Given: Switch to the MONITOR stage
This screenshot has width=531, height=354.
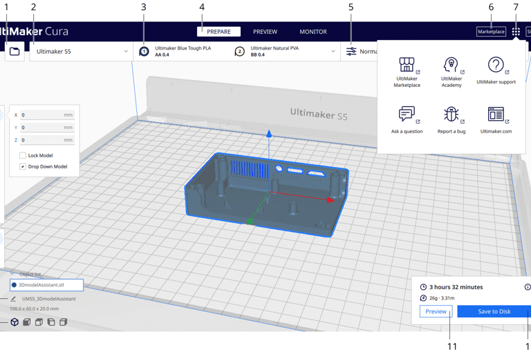Looking at the screenshot, I should 313,32.
